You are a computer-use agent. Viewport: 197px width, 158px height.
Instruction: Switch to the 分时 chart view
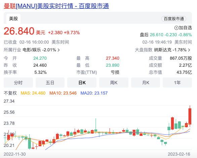tap(18, 83)
